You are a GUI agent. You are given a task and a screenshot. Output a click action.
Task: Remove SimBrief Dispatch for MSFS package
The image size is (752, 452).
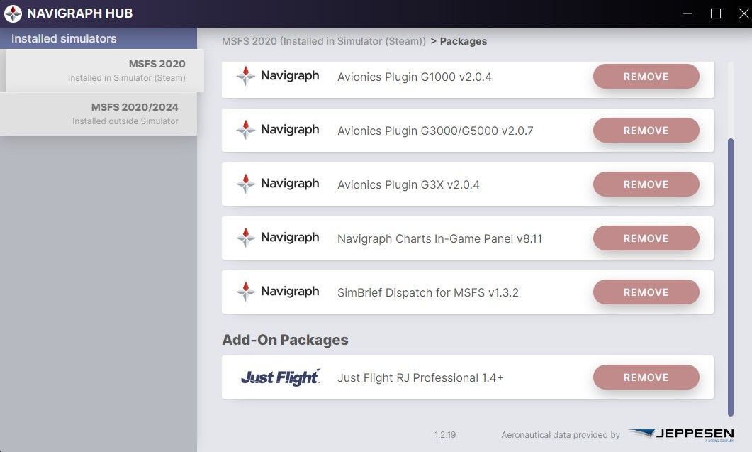pyautogui.click(x=646, y=292)
